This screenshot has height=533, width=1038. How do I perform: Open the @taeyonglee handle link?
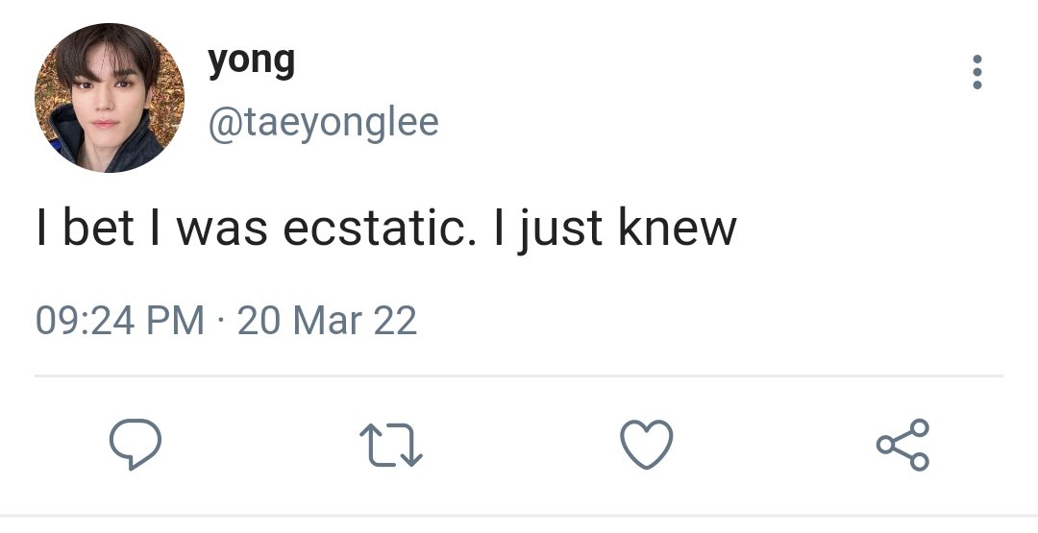[x=323, y=123]
